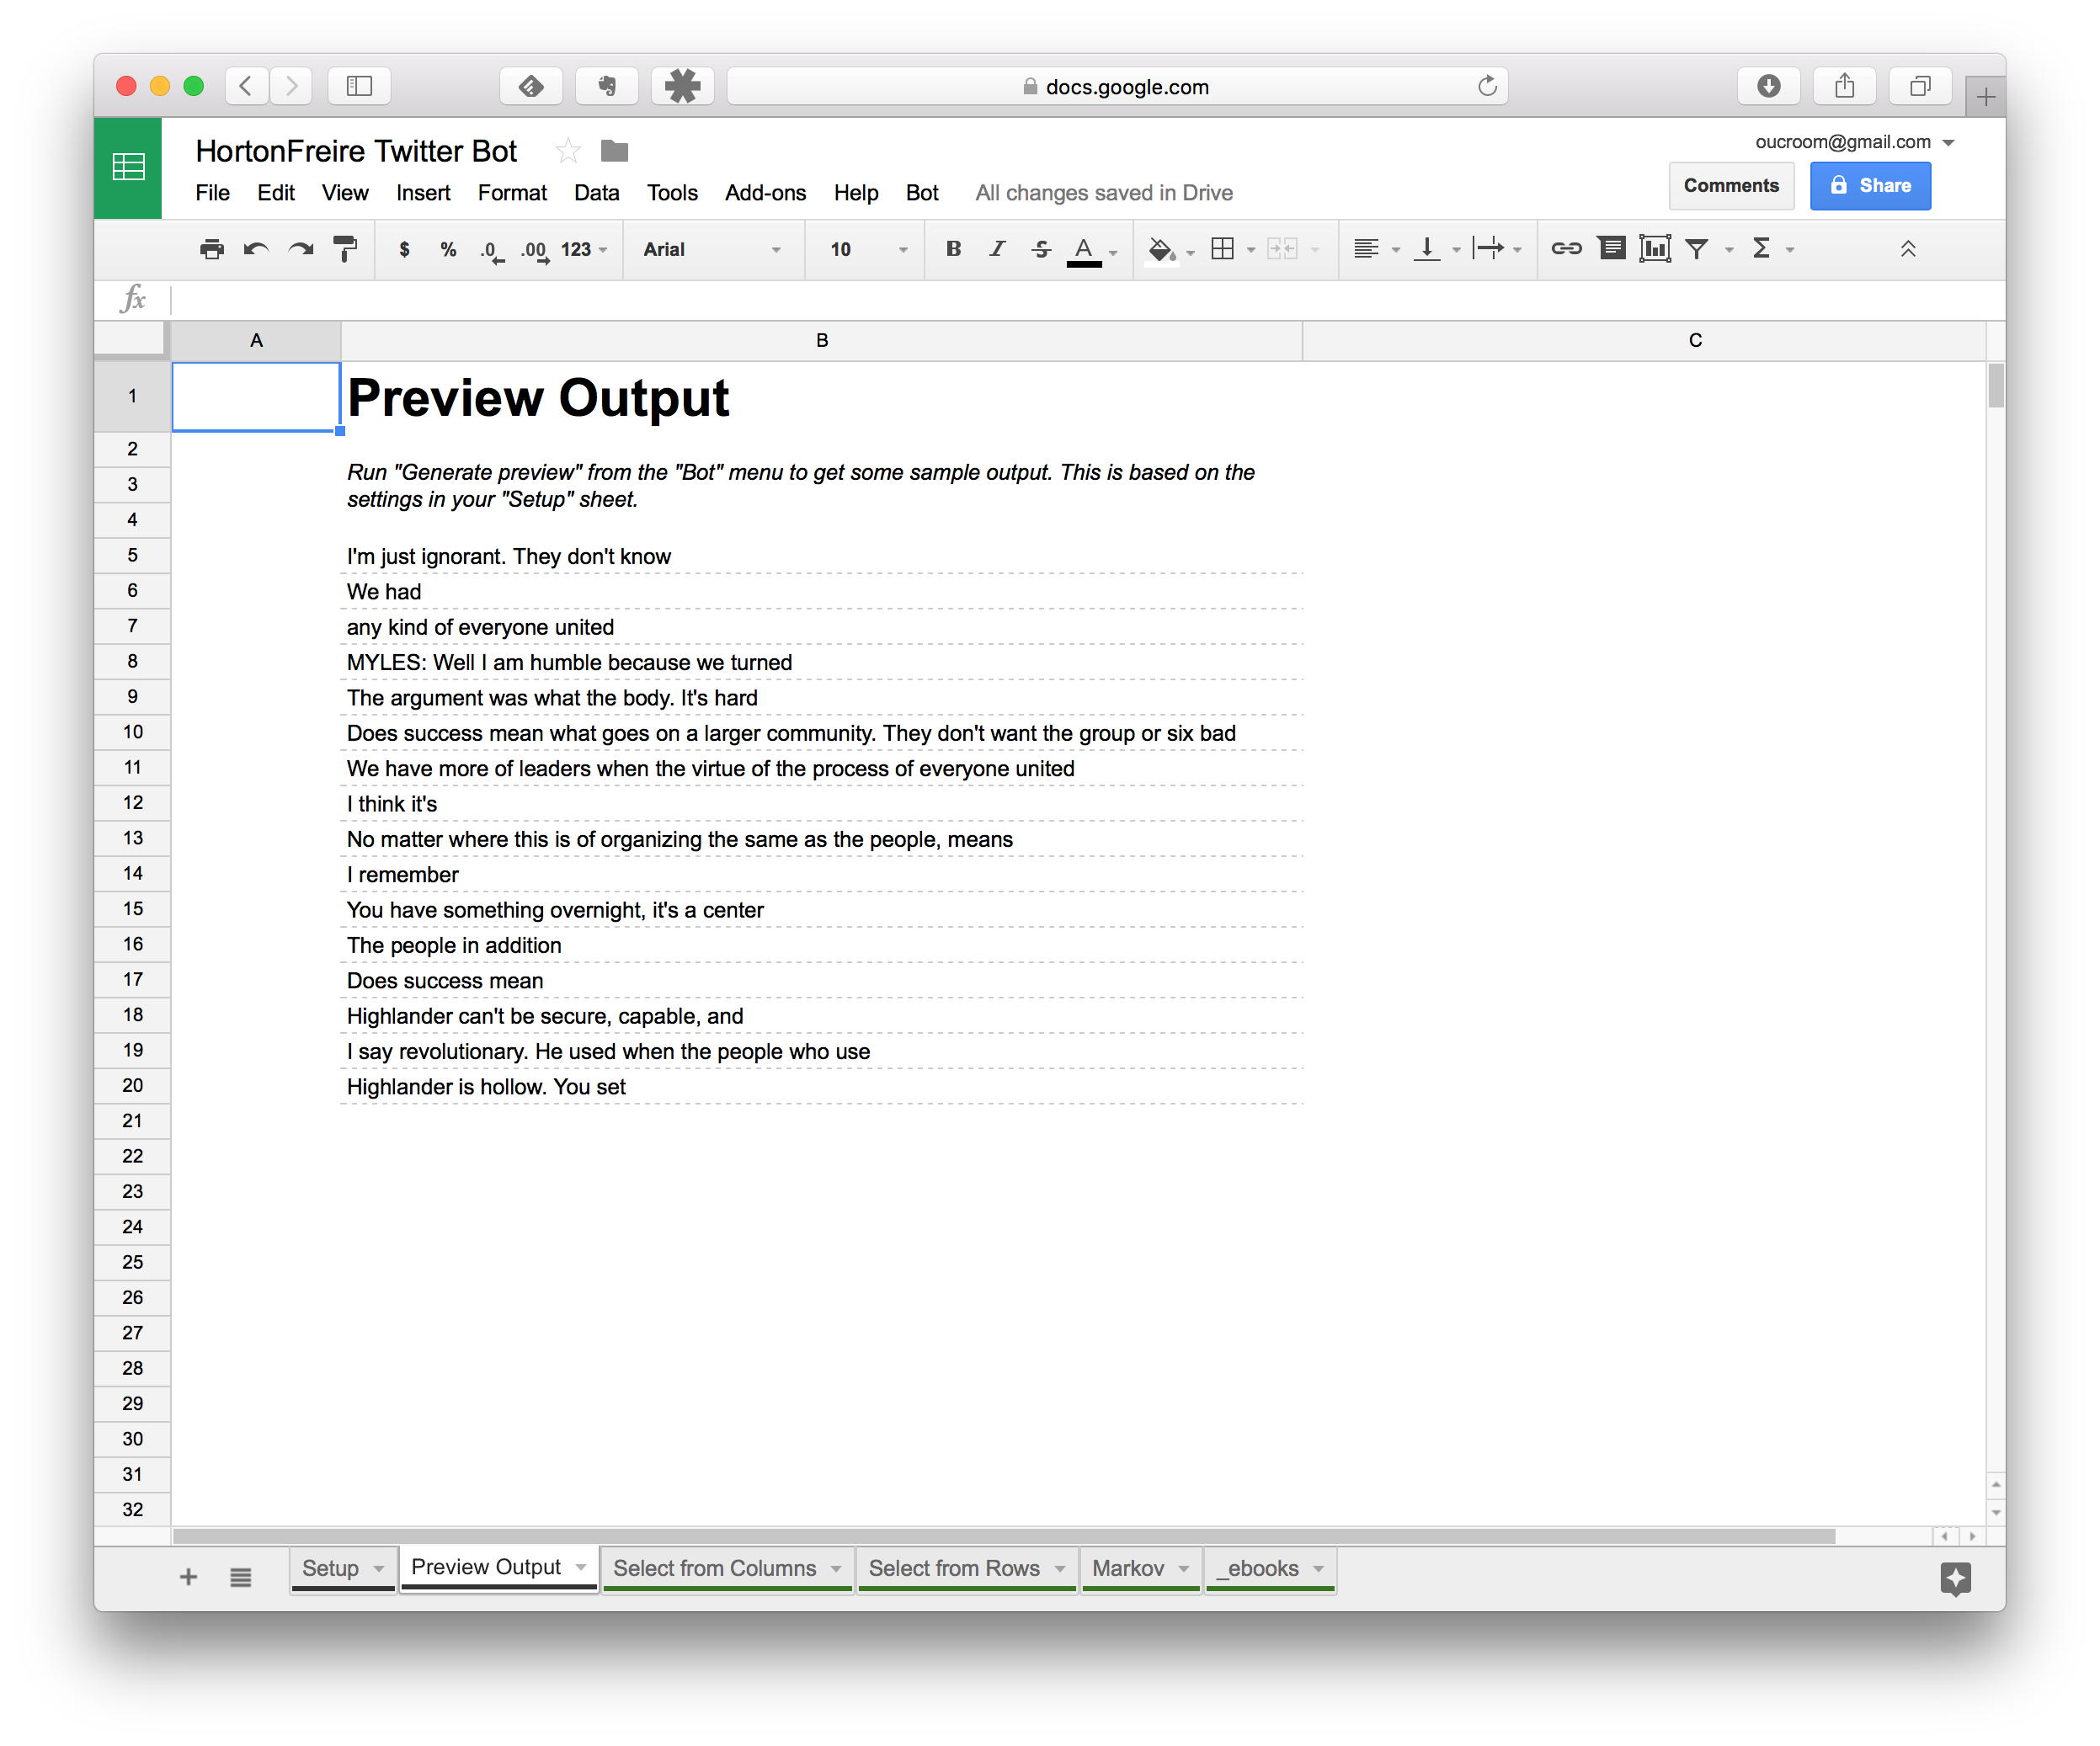
Task: Open the more number formats dropdown
Action: click(x=585, y=249)
